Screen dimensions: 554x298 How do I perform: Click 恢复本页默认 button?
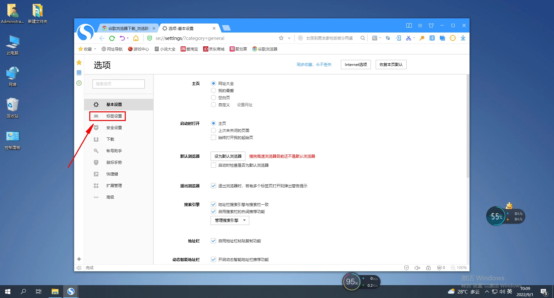click(391, 64)
